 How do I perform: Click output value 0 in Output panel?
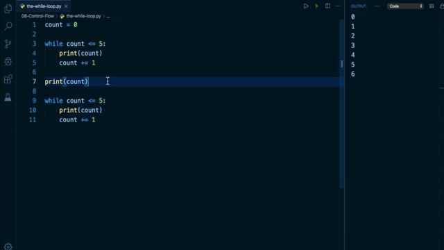point(353,17)
